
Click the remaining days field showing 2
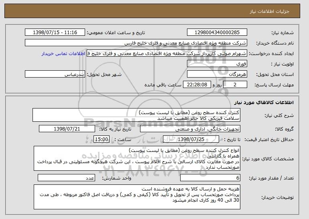coord(235,85)
